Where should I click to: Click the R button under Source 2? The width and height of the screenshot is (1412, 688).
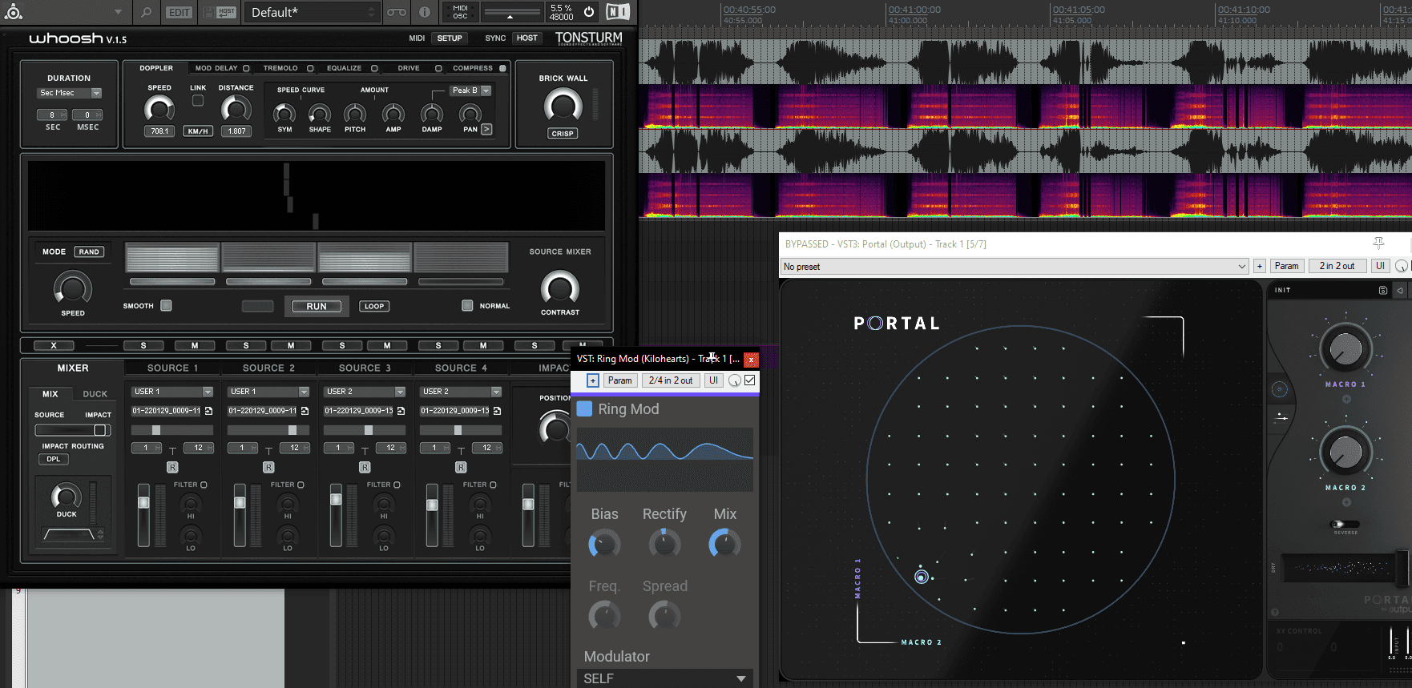(268, 467)
